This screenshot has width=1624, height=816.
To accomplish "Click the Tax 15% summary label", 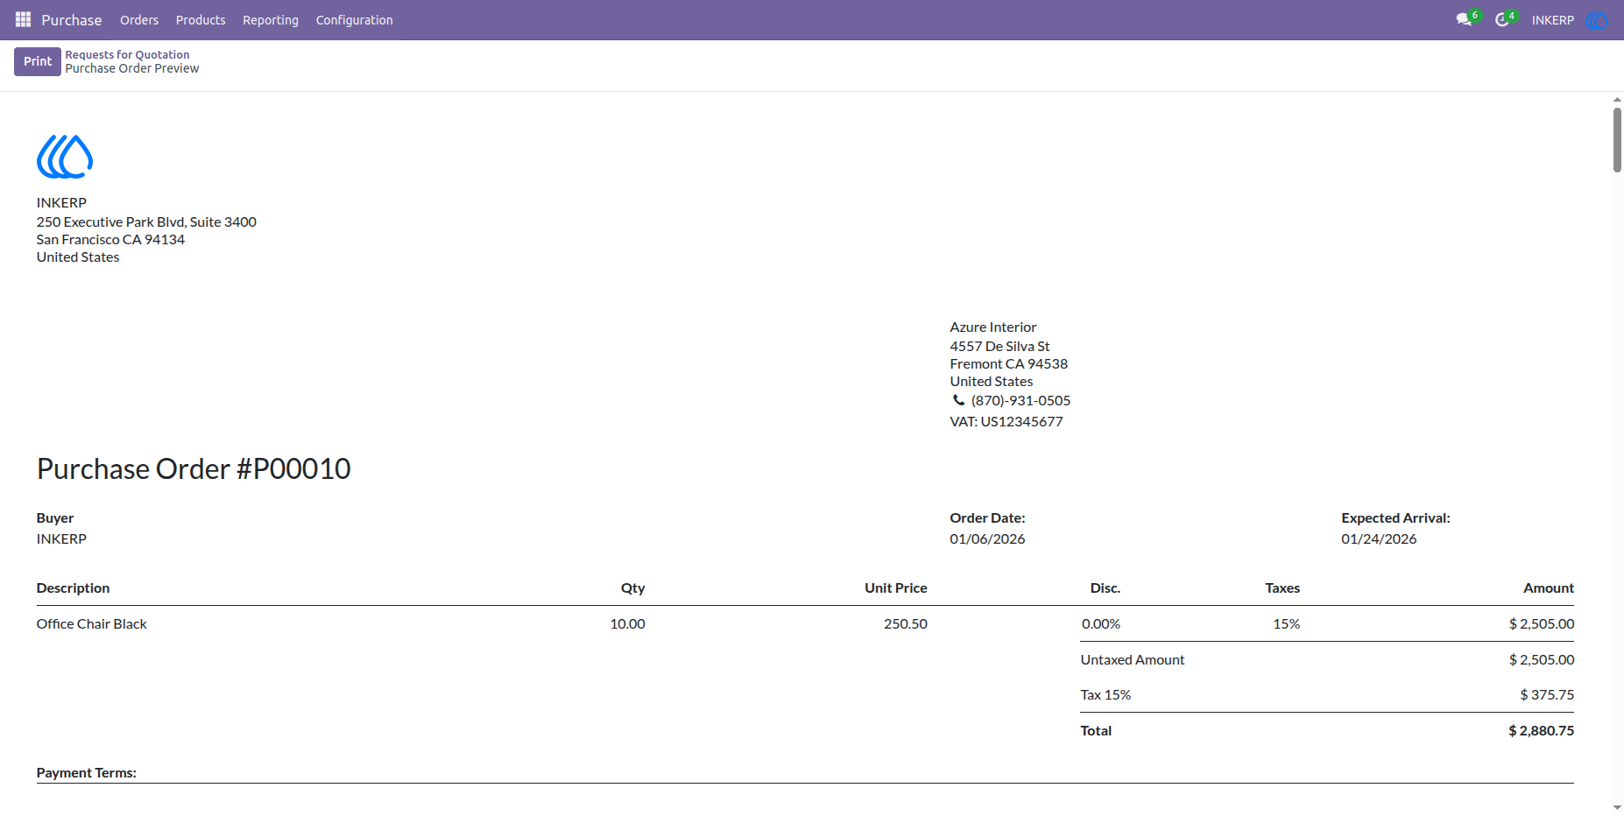I will coord(1105,695).
